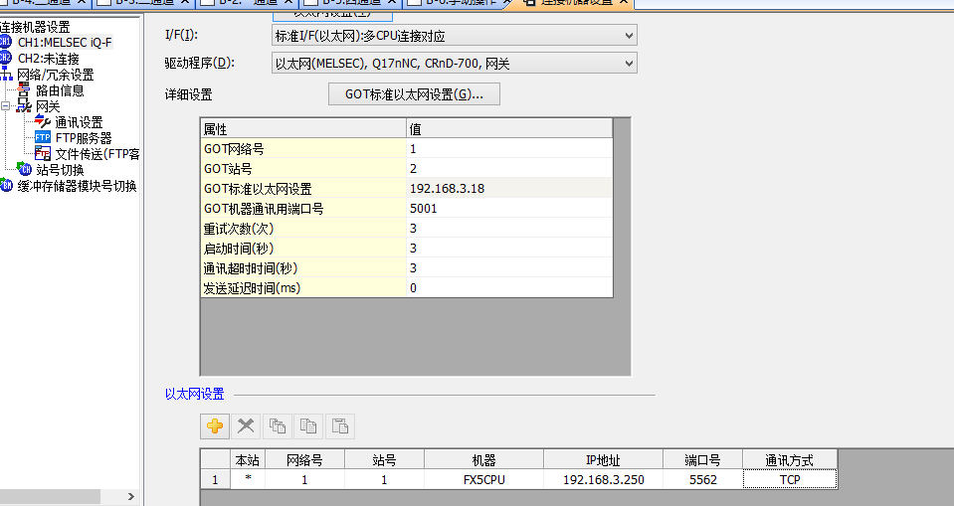The image size is (954, 506).
Task: Click the yellow plus add-row icon
Action: [215, 426]
